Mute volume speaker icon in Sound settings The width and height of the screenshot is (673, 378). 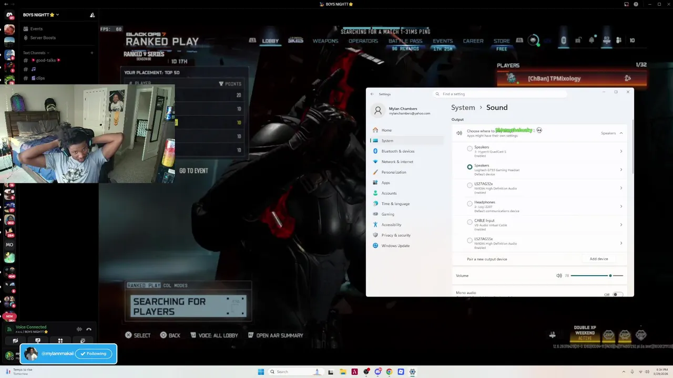click(x=559, y=276)
